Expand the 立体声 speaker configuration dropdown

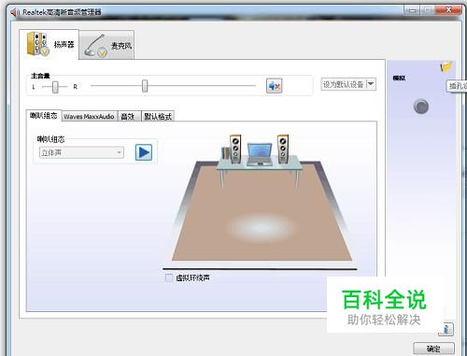click(x=81, y=152)
